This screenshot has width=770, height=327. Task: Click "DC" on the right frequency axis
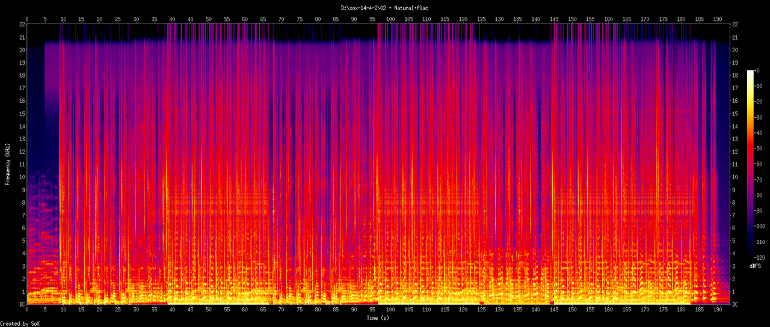click(x=735, y=304)
